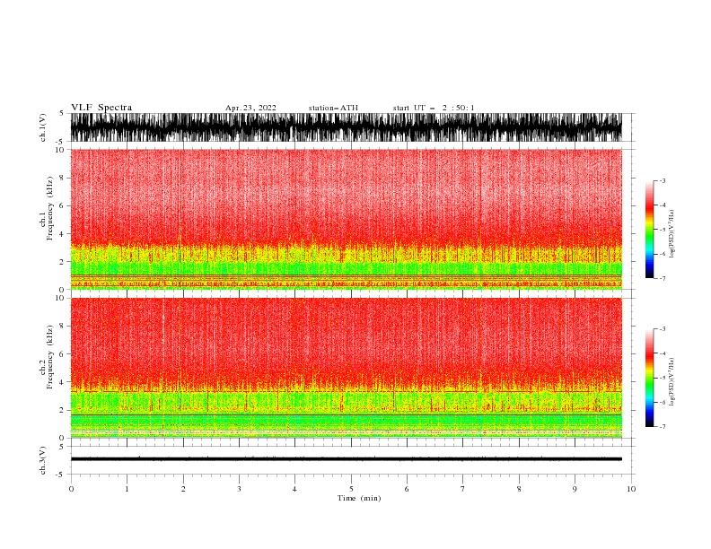Click the "-7" tick on ch.1 color bar

click(662, 278)
